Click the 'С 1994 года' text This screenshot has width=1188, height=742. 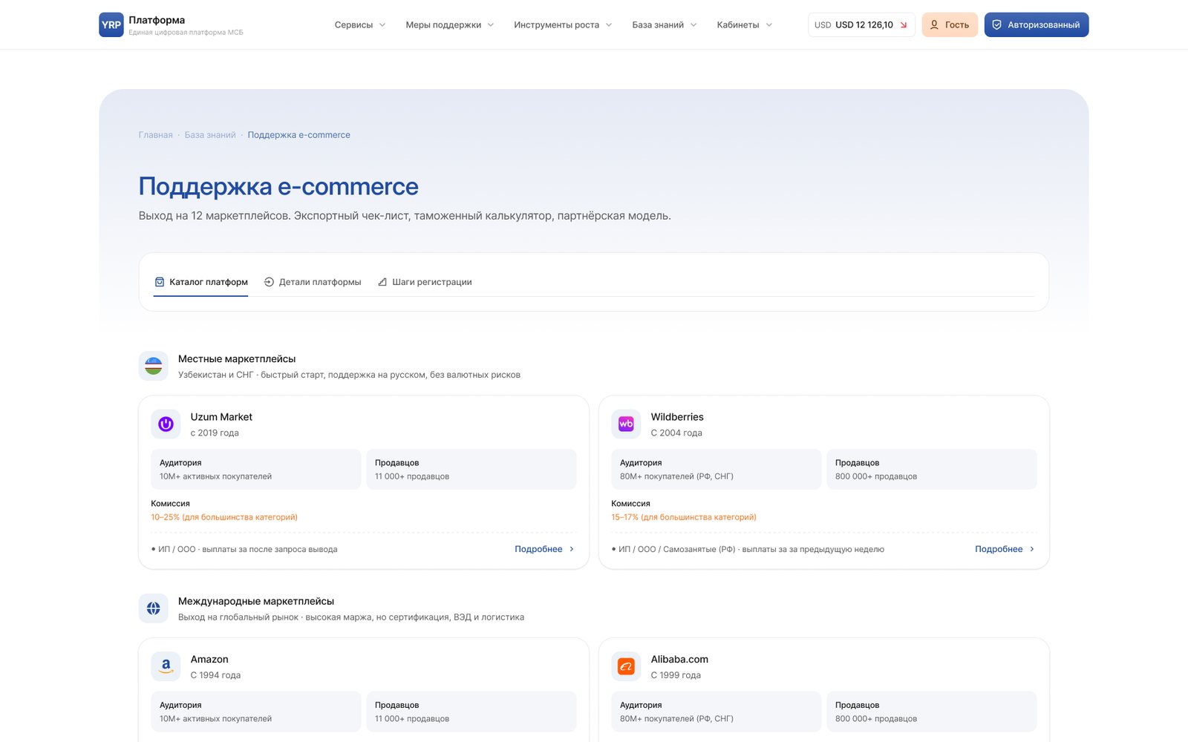[215, 675]
